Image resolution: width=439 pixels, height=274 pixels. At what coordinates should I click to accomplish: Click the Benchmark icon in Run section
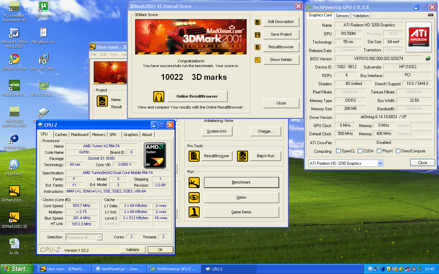point(194,183)
